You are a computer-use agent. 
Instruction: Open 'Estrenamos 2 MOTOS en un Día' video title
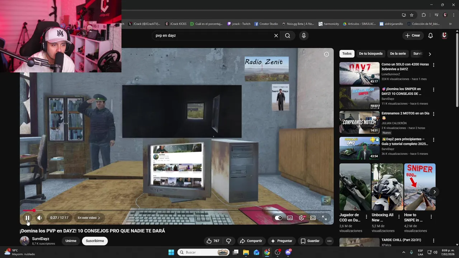405,115
